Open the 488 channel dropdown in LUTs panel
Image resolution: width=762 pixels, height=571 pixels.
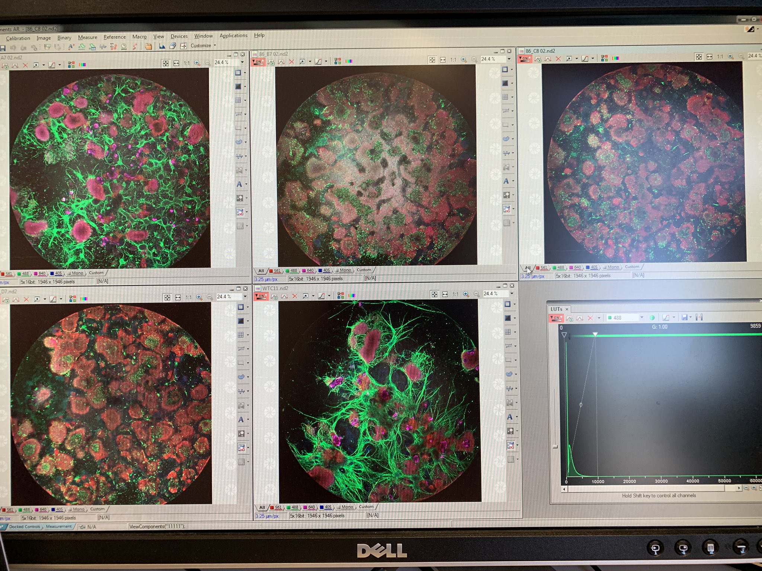coord(641,317)
